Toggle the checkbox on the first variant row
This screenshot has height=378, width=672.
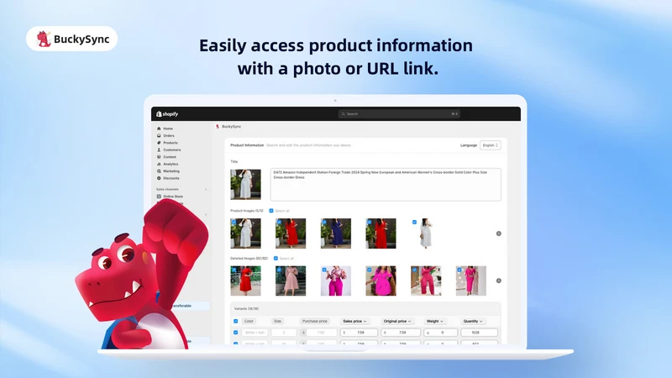[x=235, y=333]
